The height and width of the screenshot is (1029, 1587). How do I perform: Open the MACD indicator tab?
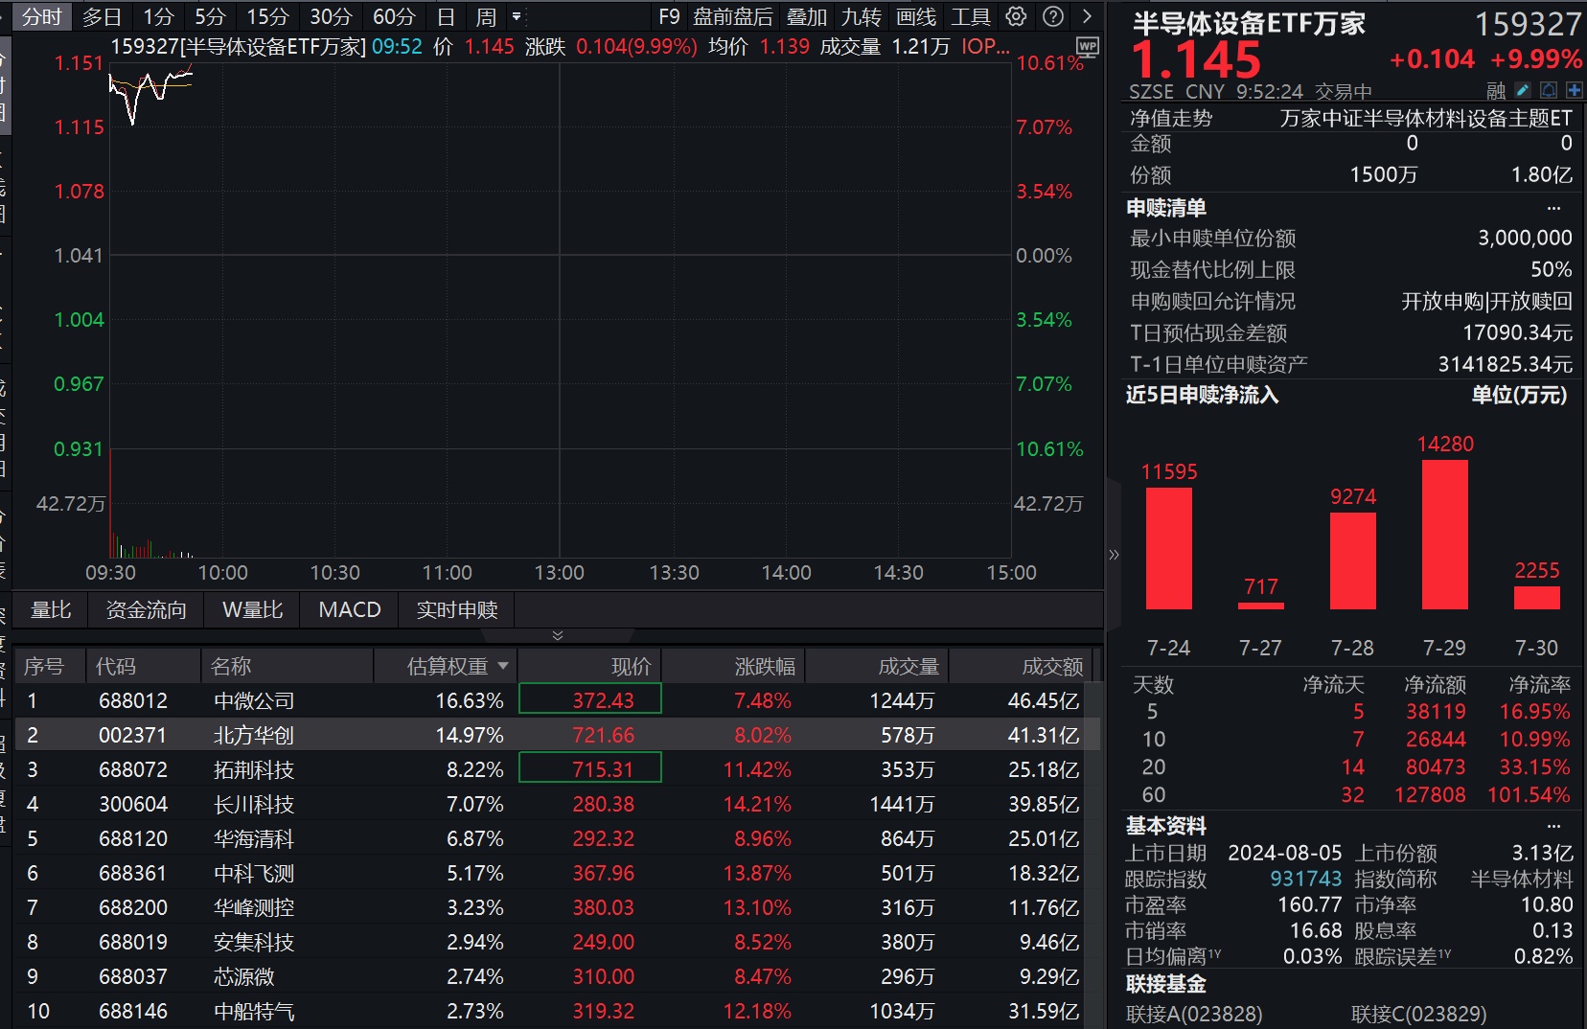click(350, 610)
